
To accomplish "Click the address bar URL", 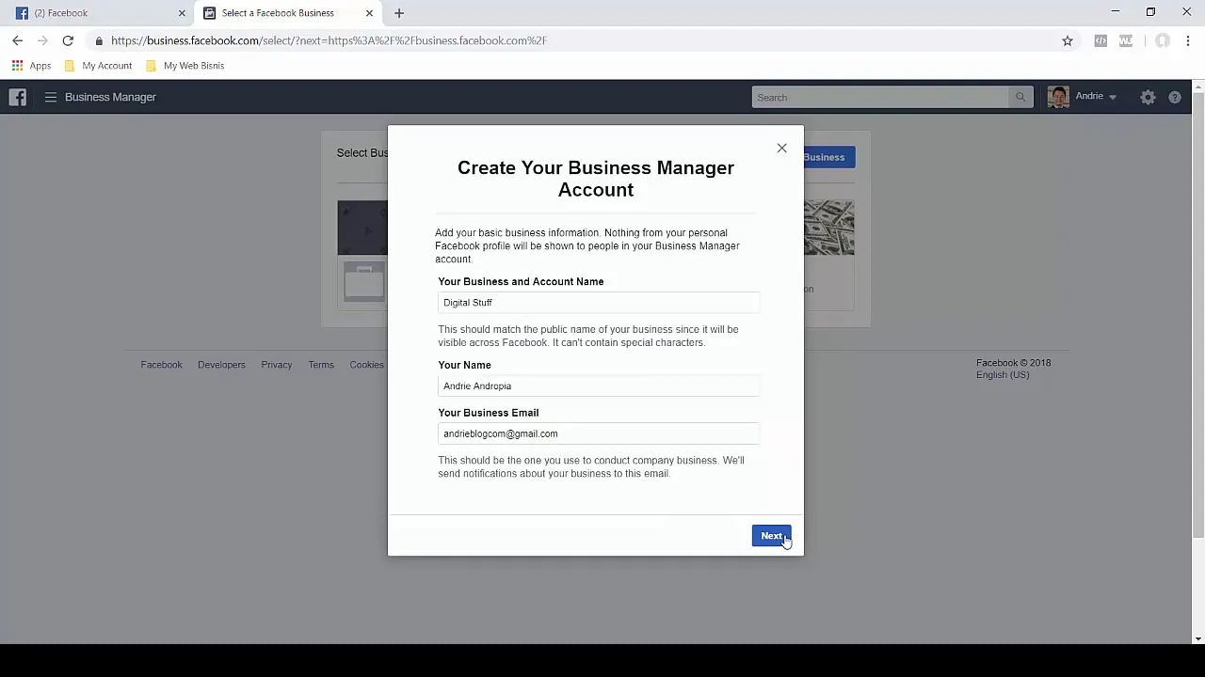I will pyautogui.click(x=329, y=40).
